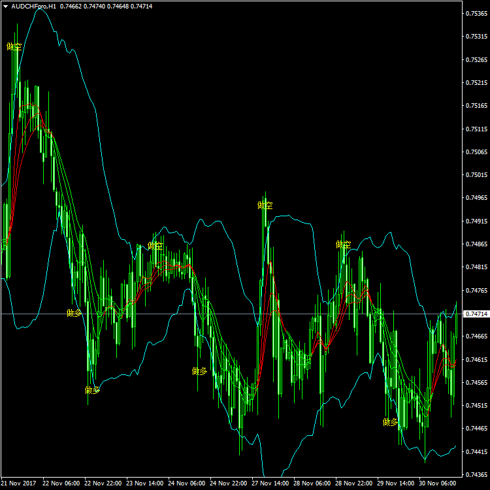Click the 0.74815 price axis label
The image size is (490, 490).
click(x=476, y=267)
